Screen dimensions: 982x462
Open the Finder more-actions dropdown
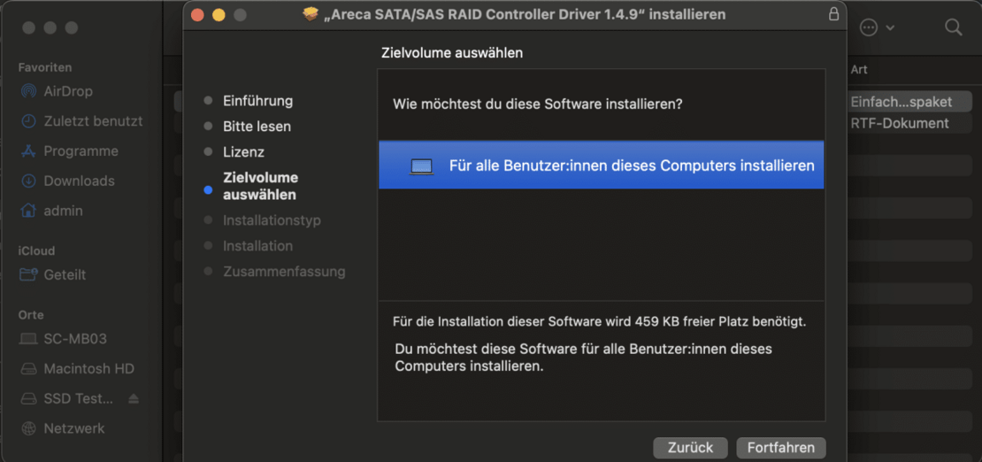pos(876,27)
